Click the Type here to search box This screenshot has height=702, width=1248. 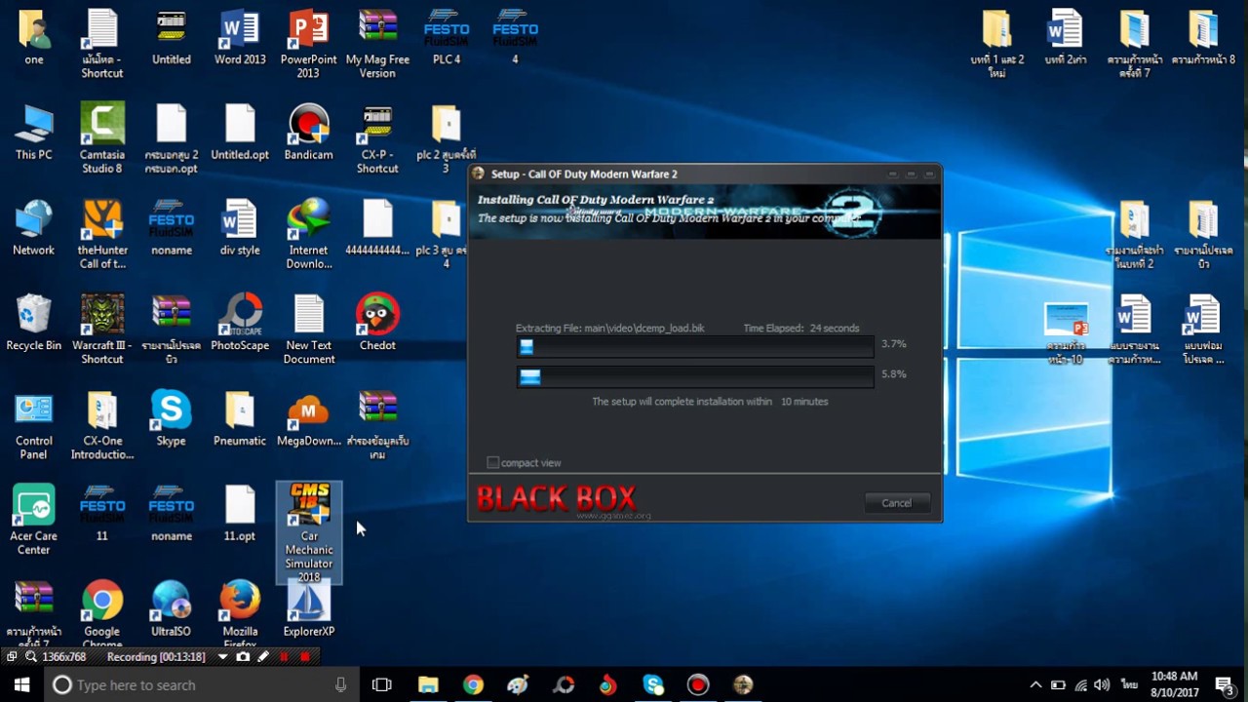point(201,684)
